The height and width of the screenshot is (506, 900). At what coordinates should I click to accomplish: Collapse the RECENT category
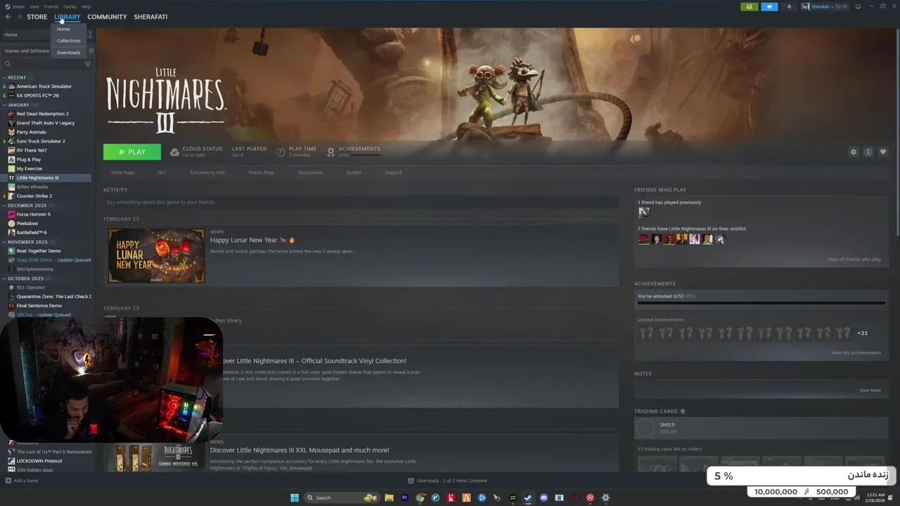(x=5, y=77)
